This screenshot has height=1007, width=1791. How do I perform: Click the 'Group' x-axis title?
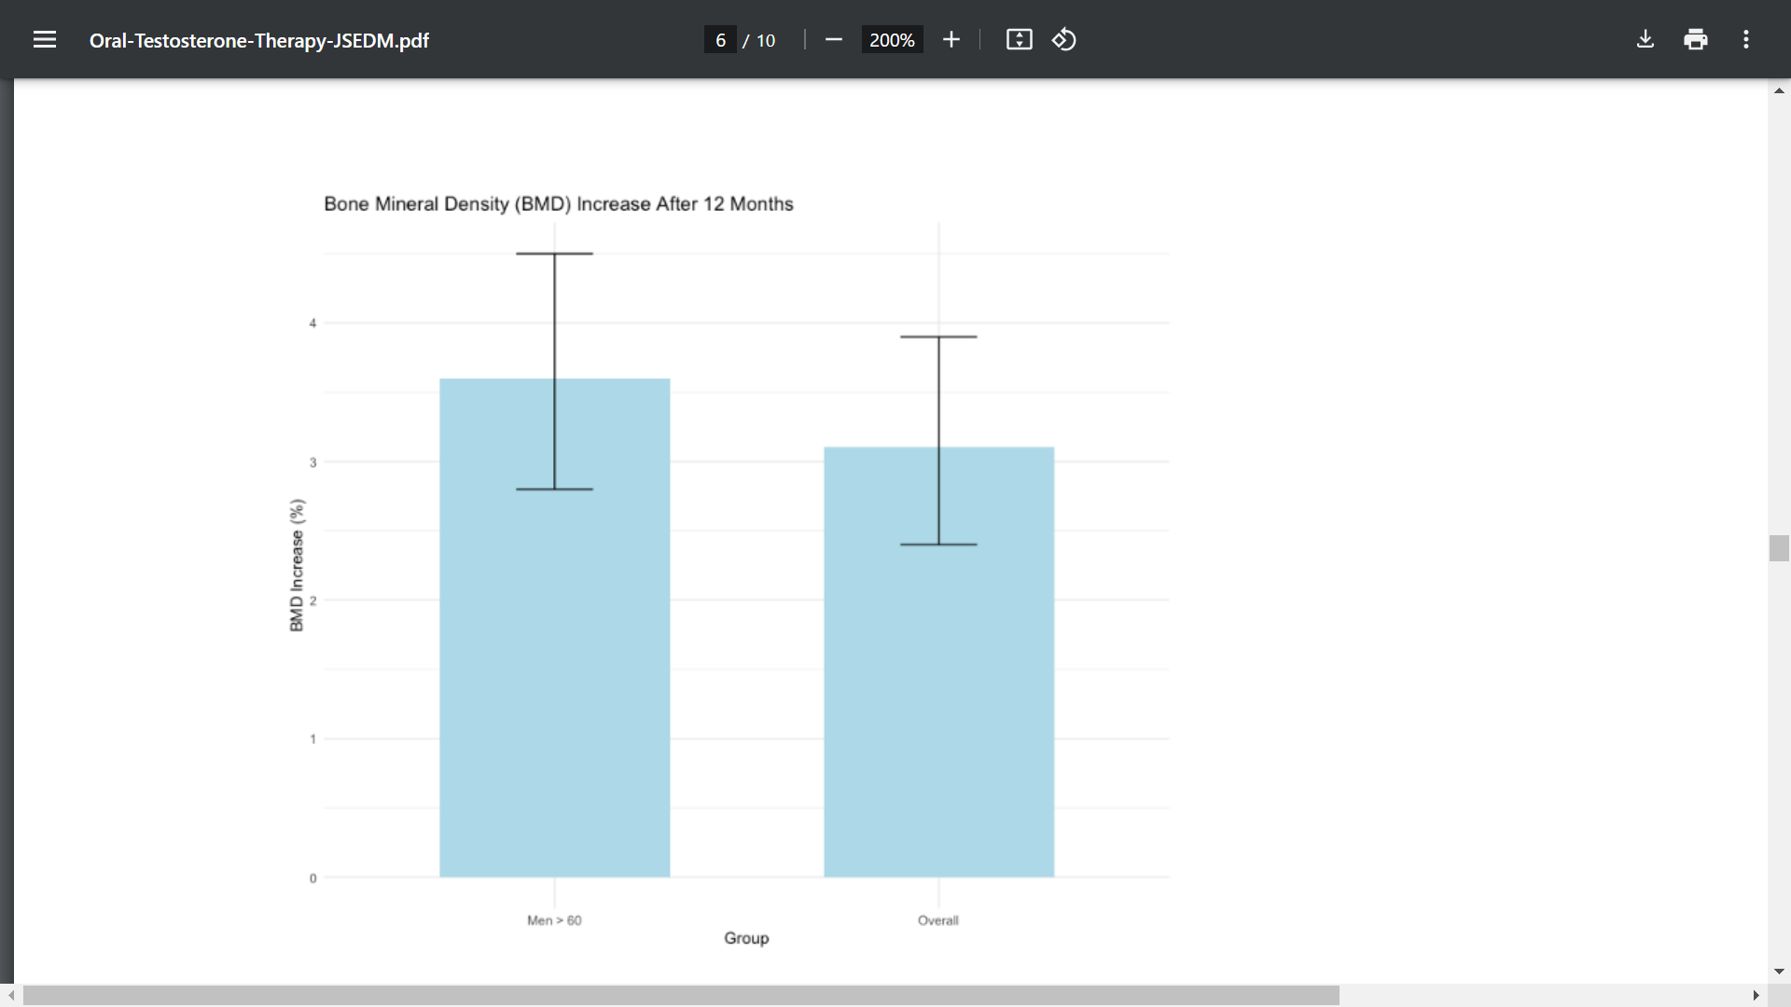pyautogui.click(x=746, y=938)
